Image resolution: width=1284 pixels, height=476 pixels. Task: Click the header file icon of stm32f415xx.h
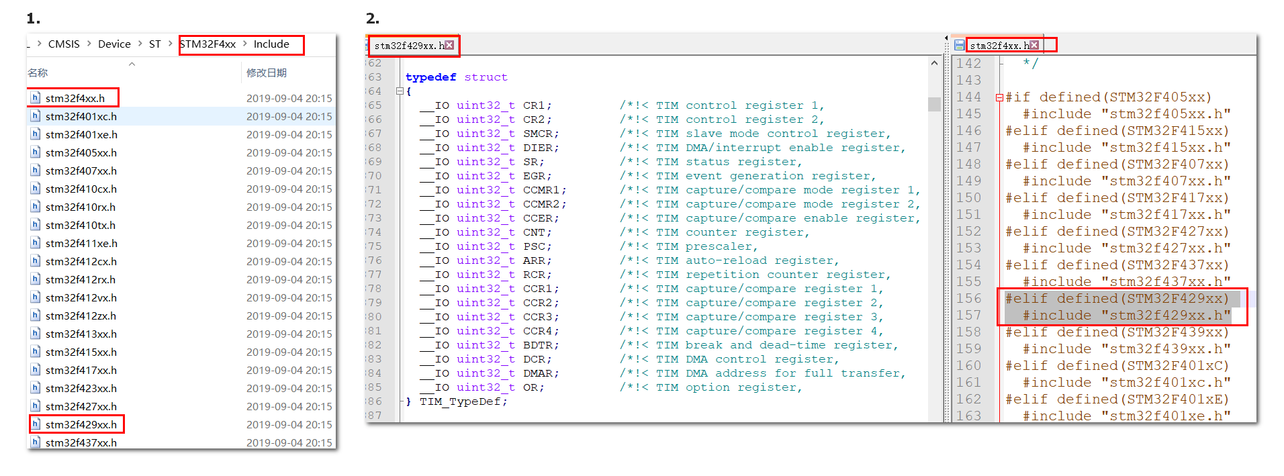36,352
